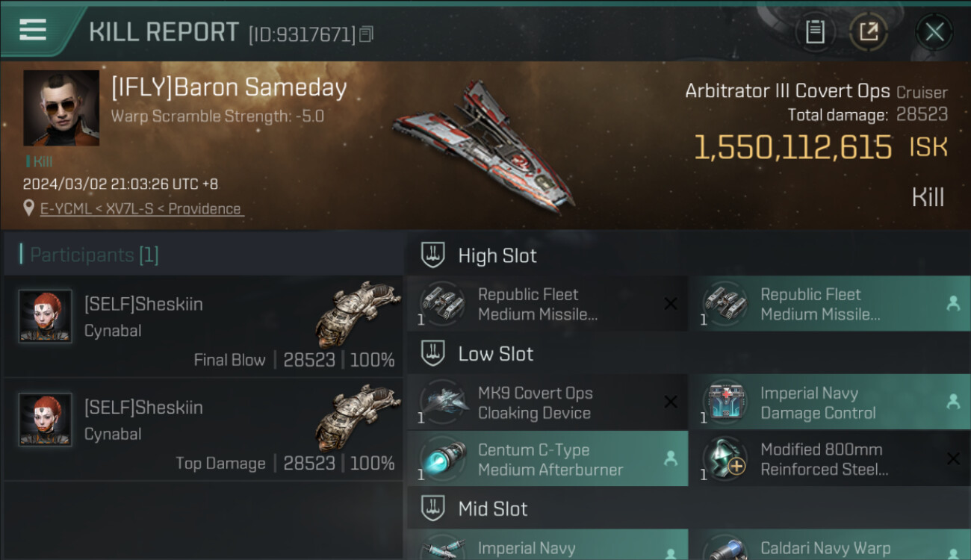Click the Top Damage Sheskiin portrait
The width and height of the screenshot is (971, 560).
point(45,420)
